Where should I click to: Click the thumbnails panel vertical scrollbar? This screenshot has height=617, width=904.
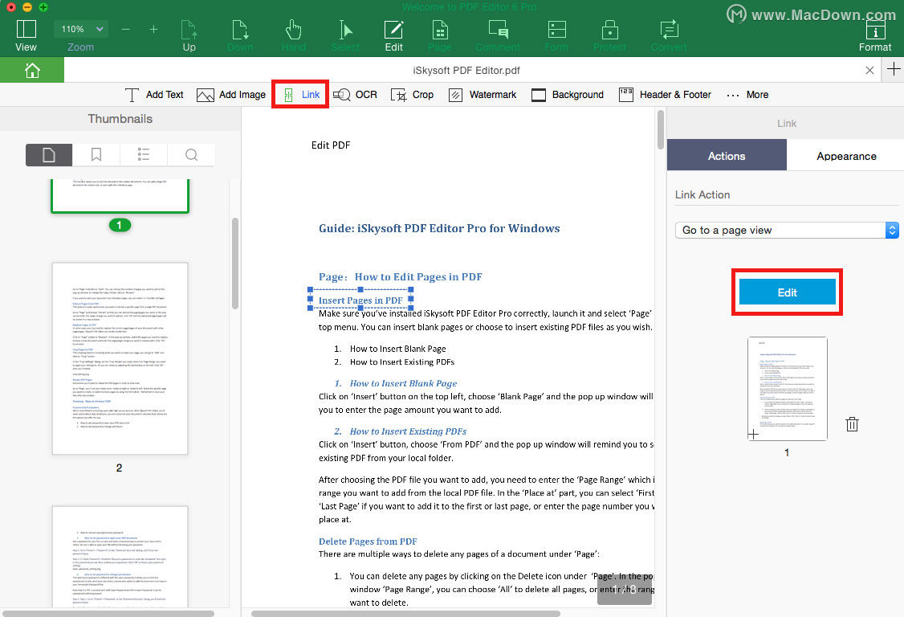(235, 264)
